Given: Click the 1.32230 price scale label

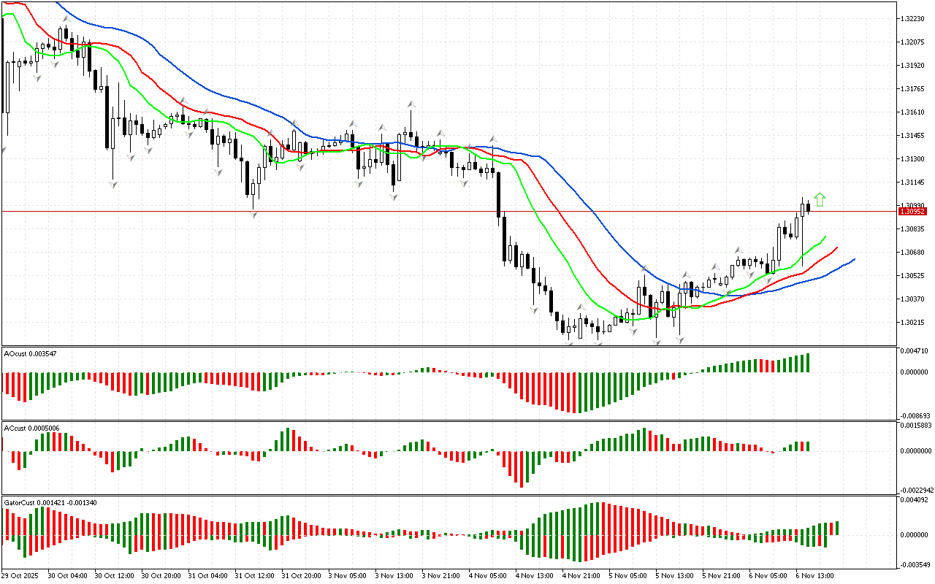Looking at the screenshot, I should [914, 19].
